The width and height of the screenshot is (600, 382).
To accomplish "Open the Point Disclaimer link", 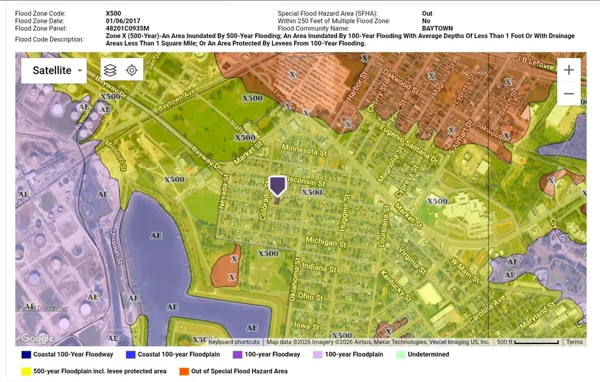I will tap(43, 308).
